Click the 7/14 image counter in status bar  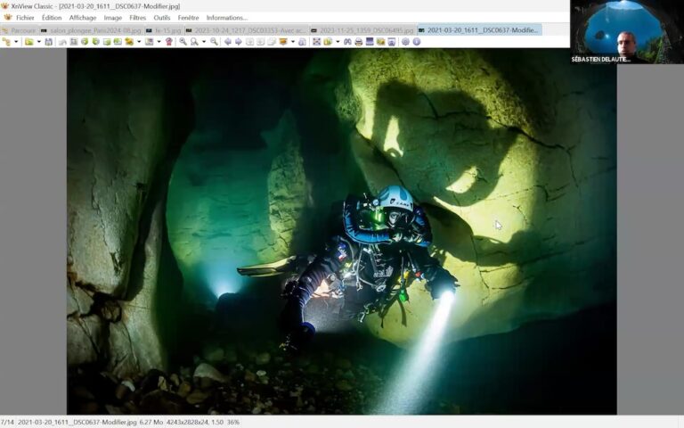tap(8, 423)
